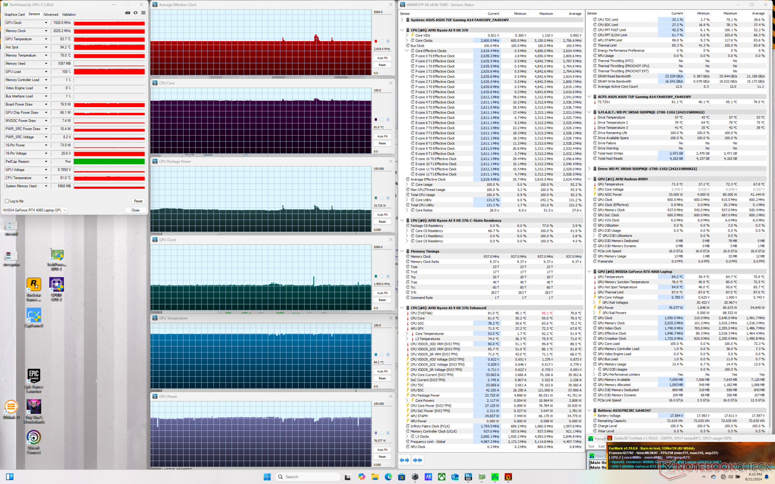Viewport: 775px width, 484px height.
Task: Pick the blue swatch in GPU Temperature graph
Action: point(376,355)
